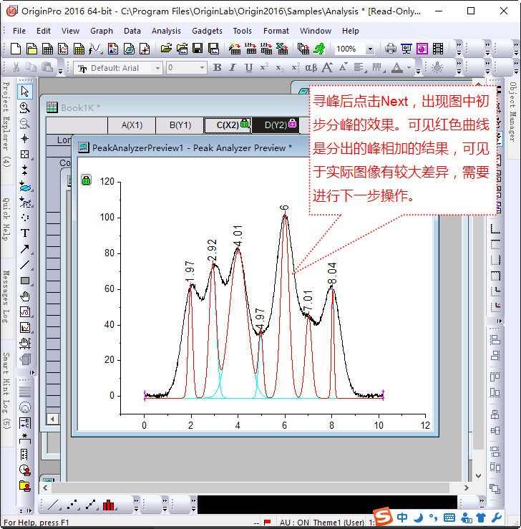
Task: Toggle Underline text formatting
Action: (248, 68)
